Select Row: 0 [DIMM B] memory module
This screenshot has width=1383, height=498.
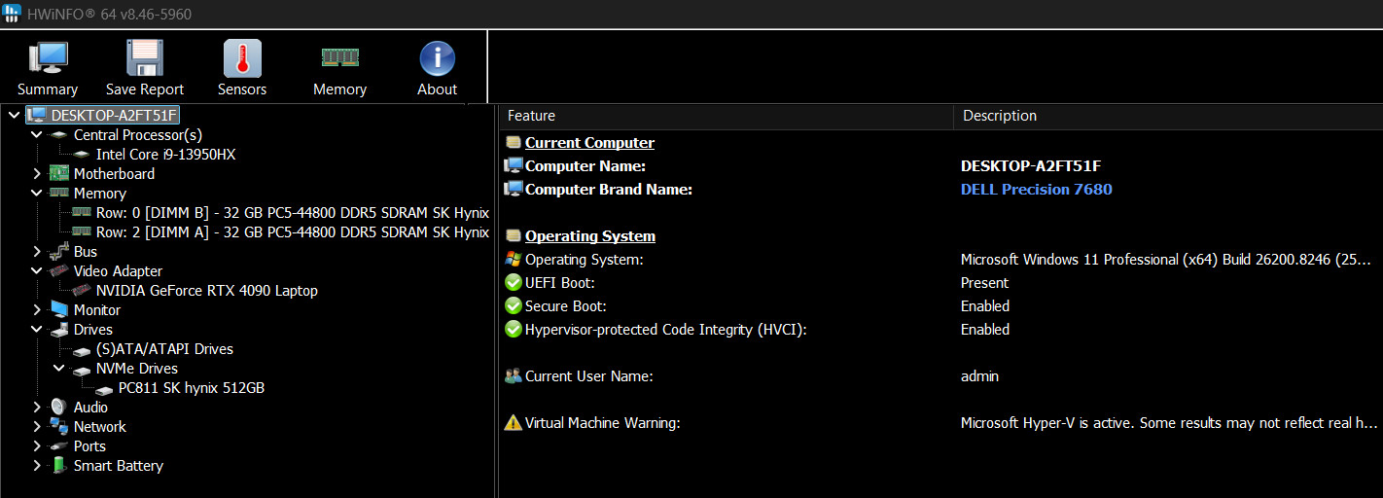292,213
